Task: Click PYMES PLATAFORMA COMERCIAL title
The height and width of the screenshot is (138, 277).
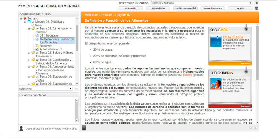Action: click(49, 6)
